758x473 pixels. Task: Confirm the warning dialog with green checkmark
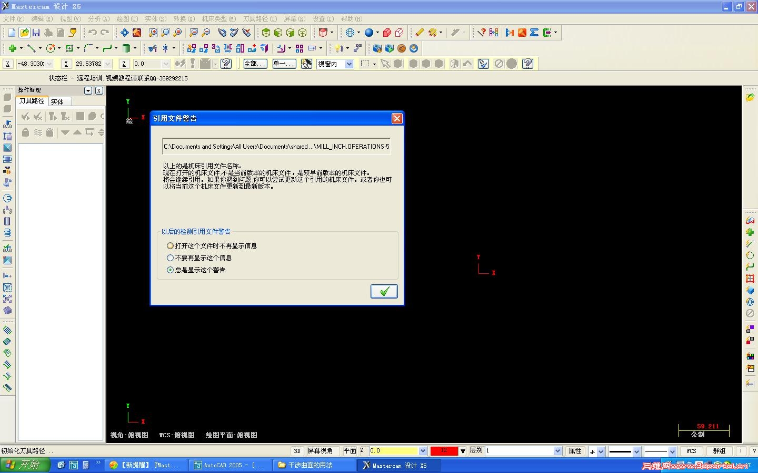coord(384,291)
